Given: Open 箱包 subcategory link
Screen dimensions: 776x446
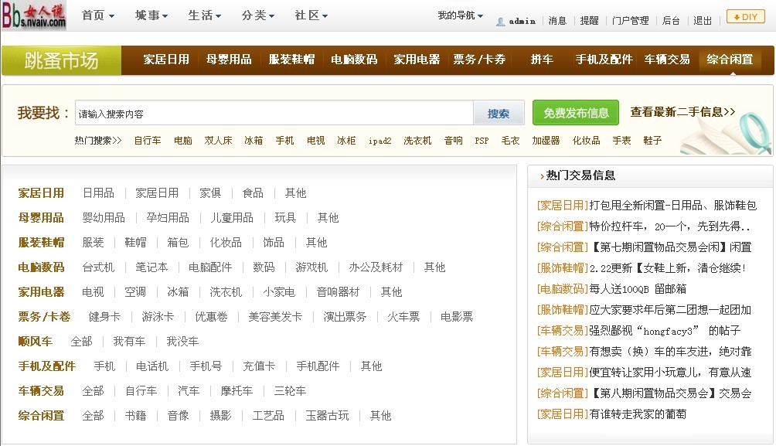Looking at the screenshot, I should pos(178,243).
